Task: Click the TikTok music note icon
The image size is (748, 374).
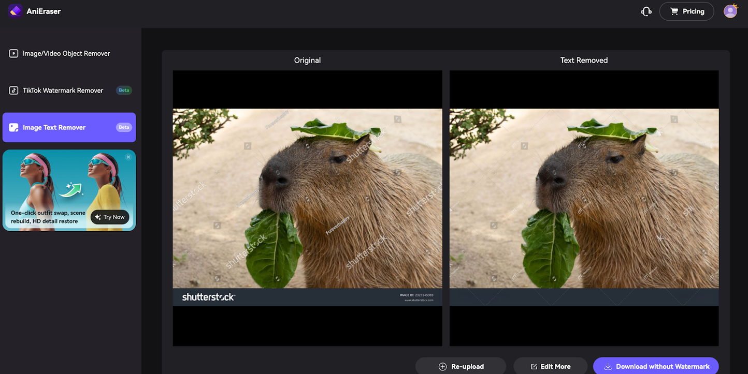Action: pyautogui.click(x=13, y=91)
